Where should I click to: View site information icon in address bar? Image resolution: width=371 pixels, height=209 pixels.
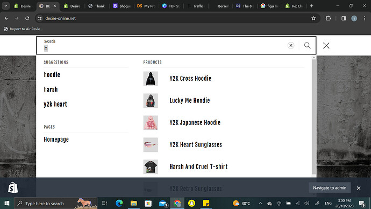39,18
